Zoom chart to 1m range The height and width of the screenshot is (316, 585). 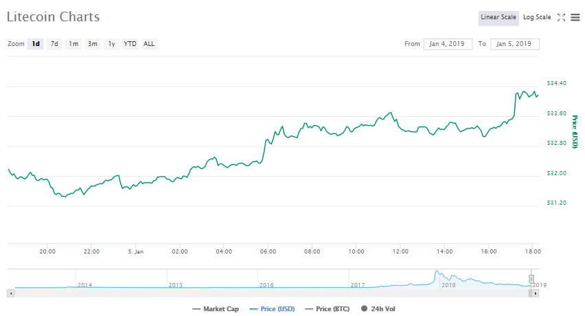pos(73,44)
